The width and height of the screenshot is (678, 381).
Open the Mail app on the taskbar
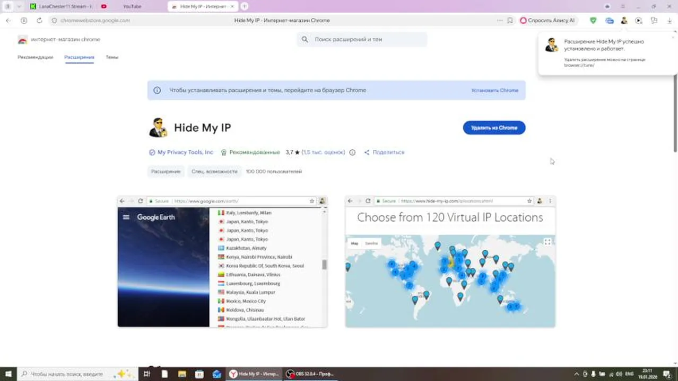coord(216,374)
